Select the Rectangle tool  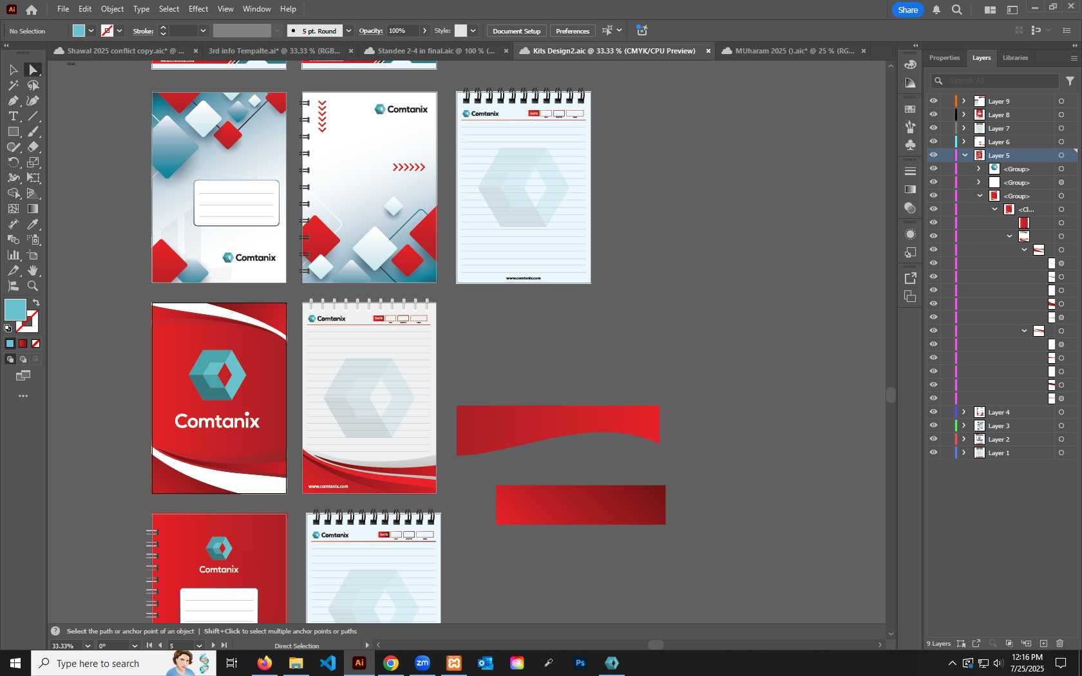13,131
